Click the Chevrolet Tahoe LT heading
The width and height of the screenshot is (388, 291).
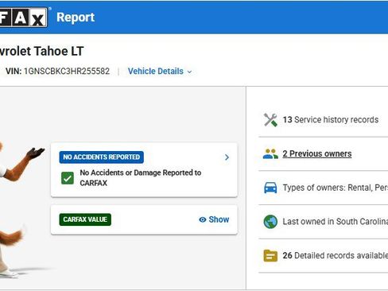tap(42, 51)
